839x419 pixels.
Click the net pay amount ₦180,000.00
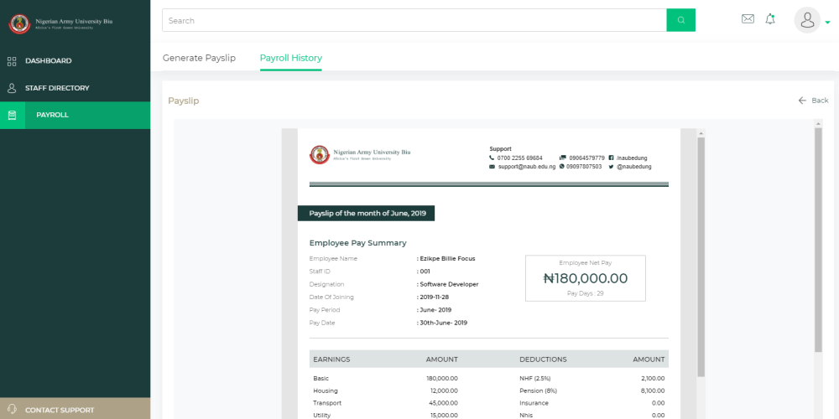586,278
